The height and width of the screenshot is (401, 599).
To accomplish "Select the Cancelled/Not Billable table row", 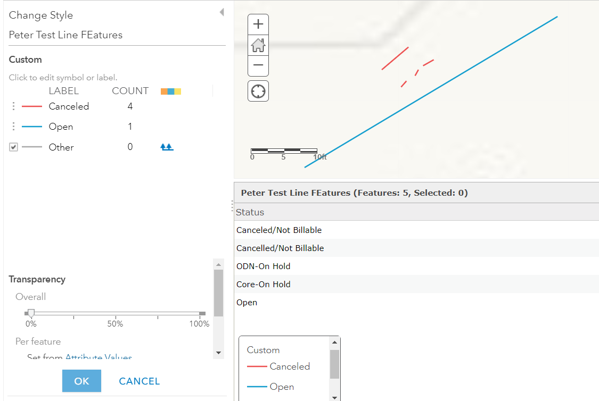I will pos(280,248).
